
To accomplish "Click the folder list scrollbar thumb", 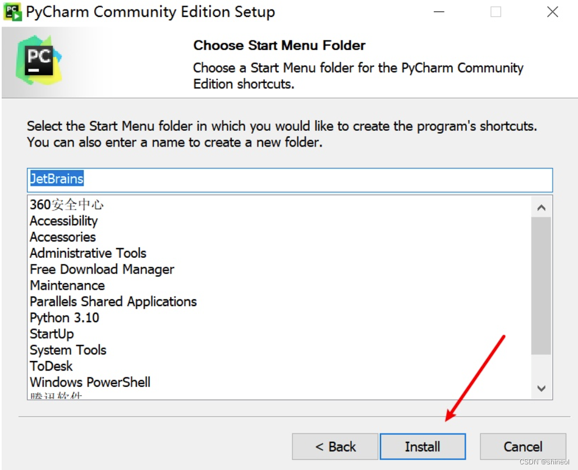I will coord(541,285).
